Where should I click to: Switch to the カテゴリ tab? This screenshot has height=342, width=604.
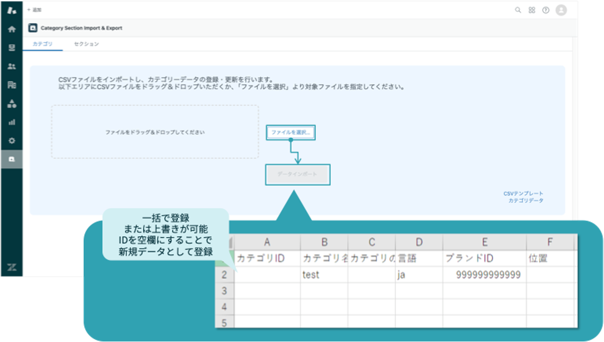(43, 44)
